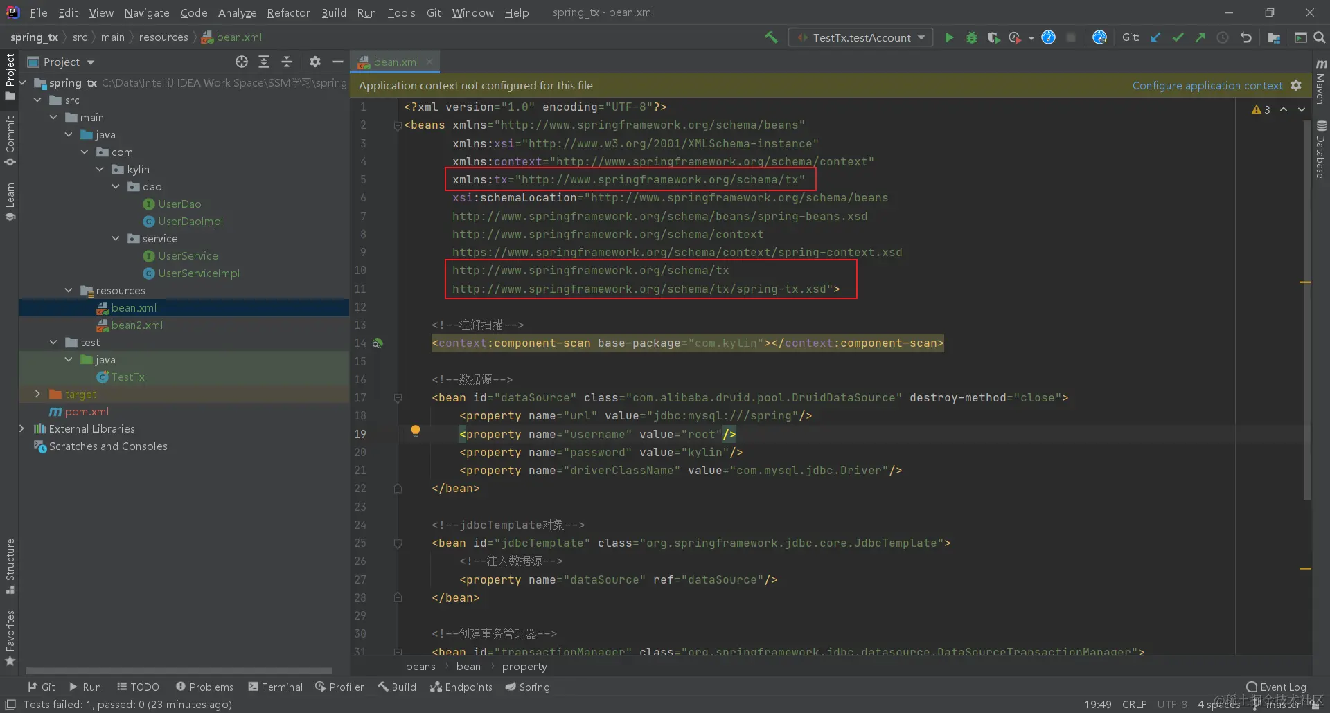
Task: Expand all nodes in the Project panel
Action: tap(264, 62)
